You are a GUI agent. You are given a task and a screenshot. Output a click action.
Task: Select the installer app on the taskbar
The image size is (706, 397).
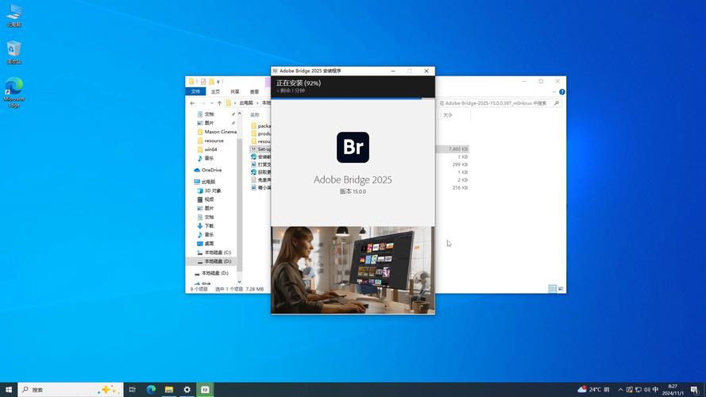click(x=205, y=389)
